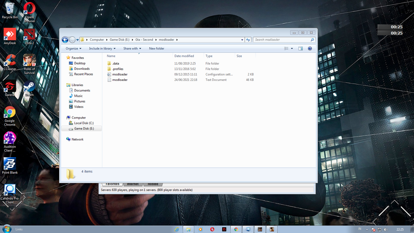Open Windows Media Player taskbar icon
The width and height of the screenshot is (414, 233).
tap(200, 229)
